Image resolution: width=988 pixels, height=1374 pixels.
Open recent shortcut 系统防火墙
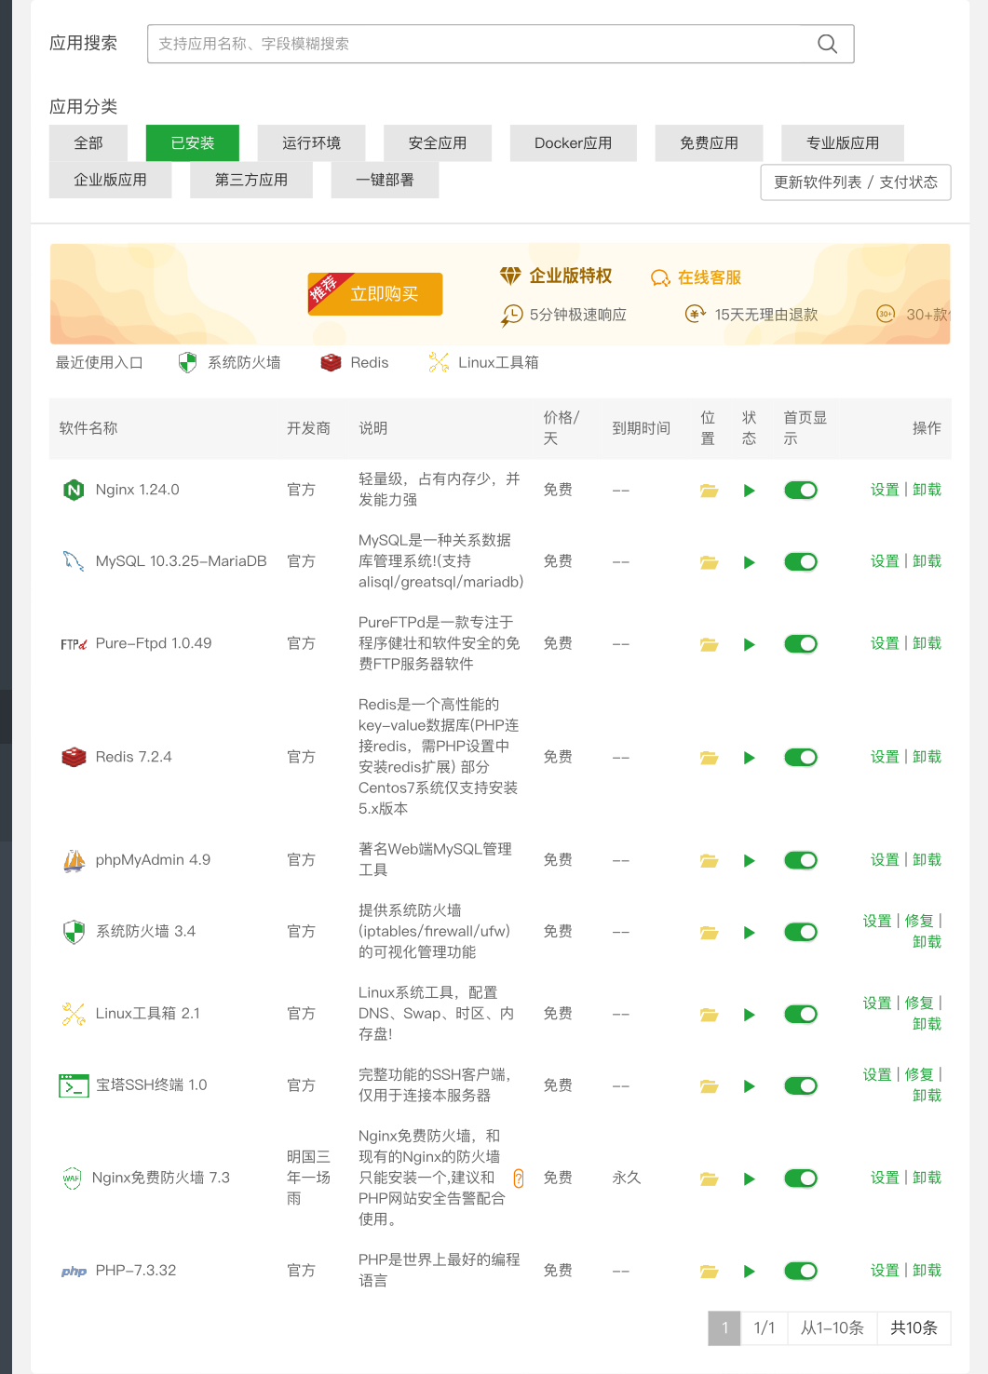(x=230, y=362)
